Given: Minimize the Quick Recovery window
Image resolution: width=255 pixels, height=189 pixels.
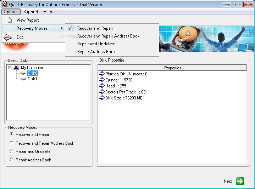Looking at the screenshot, I should tap(227, 5).
